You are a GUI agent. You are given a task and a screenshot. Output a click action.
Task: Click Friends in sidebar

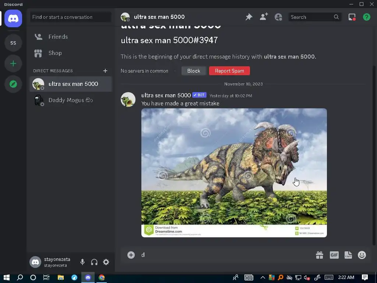pos(70,36)
